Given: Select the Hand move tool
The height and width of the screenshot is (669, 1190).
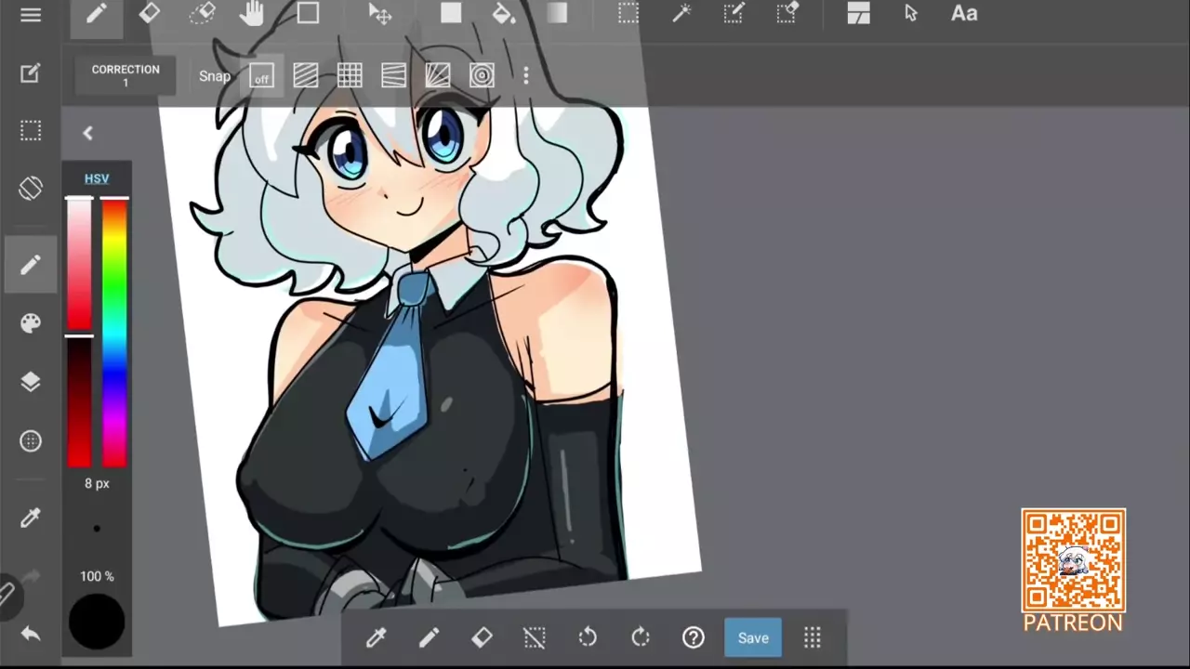Looking at the screenshot, I should click(x=252, y=14).
